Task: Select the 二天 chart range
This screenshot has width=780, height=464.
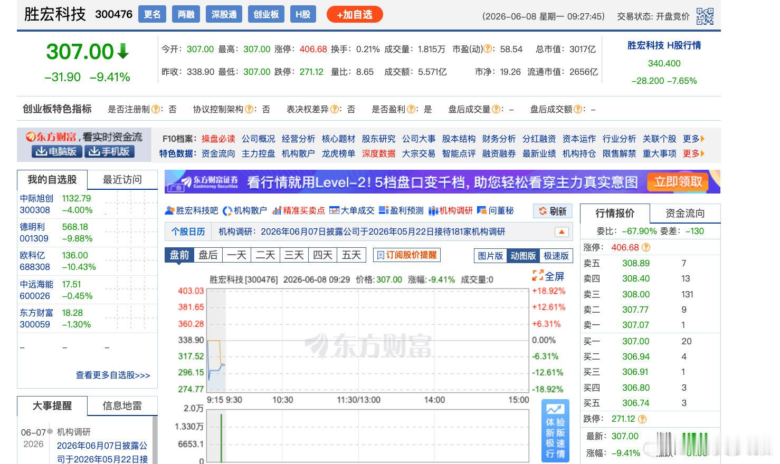Action: click(x=265, y=255)
